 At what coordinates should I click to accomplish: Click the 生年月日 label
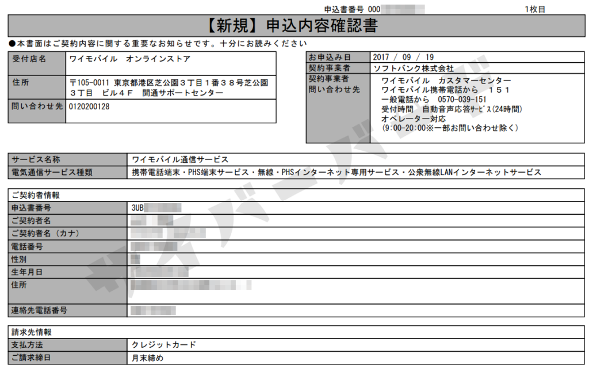pyautogui.click(x=27, y=272)
